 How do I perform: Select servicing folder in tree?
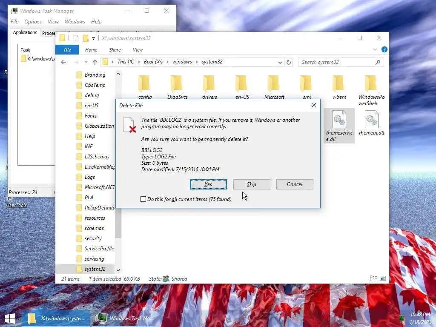point(95,259)
